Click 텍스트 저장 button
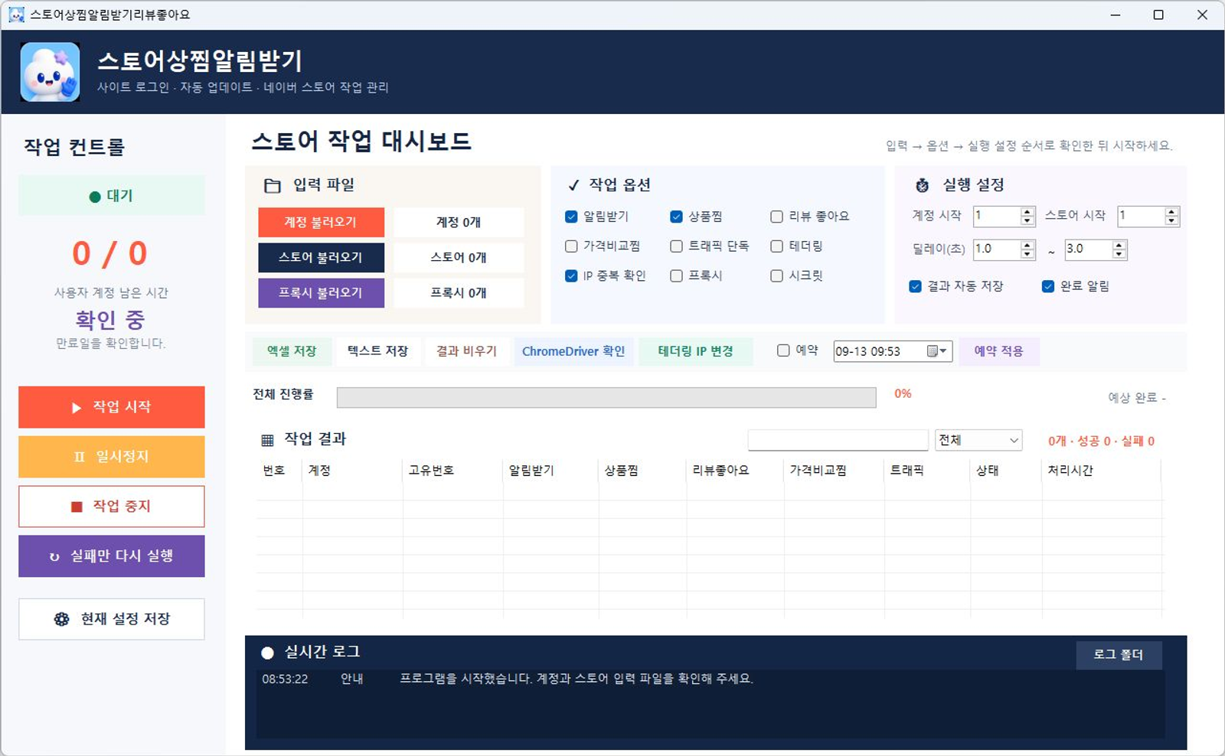1225x756 pixels. click(x=378, y=351)
